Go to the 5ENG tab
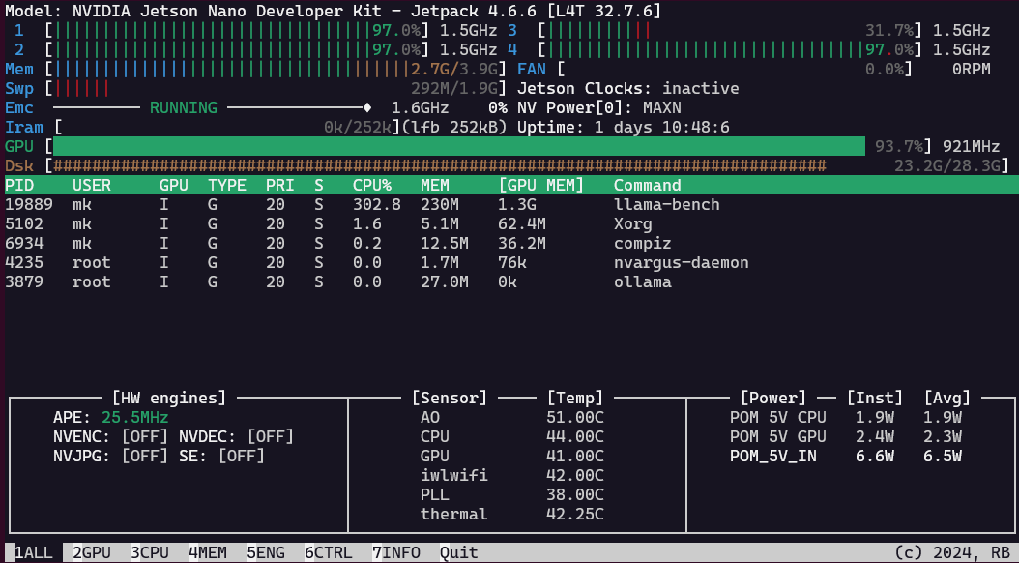This screenshot has height=563, width=1019. [x=266, y=552]
